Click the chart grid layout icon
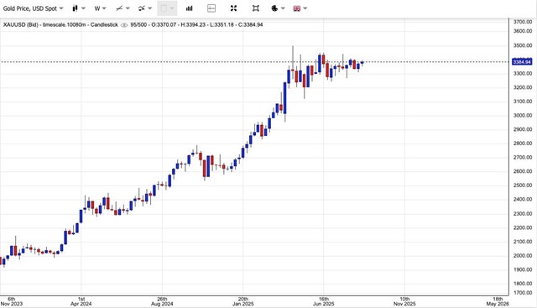 [211, 8]
